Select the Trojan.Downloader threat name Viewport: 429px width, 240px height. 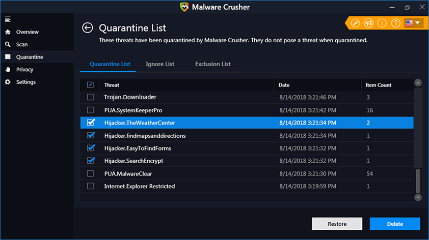130,97
